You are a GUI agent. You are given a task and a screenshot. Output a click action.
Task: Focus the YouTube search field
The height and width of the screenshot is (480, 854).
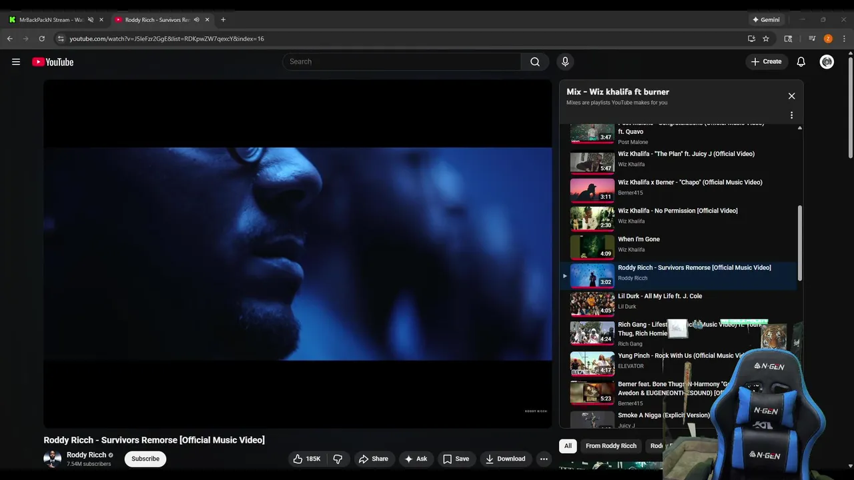(402, 62)
